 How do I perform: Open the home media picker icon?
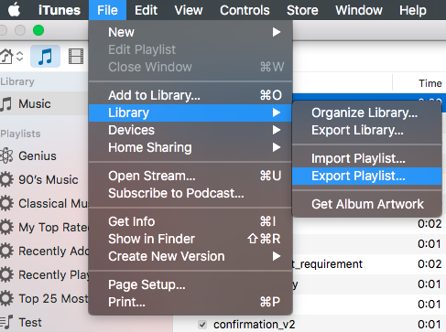tap(6, 57)
